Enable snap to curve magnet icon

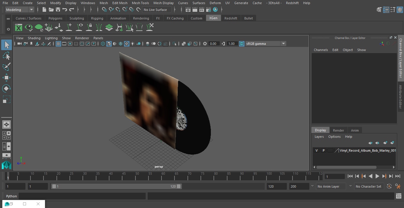coord(111,10)
